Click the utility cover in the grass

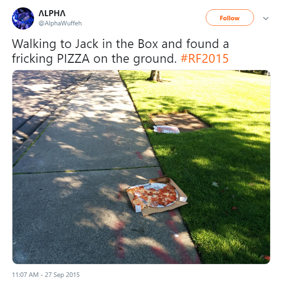pos(179,122)
